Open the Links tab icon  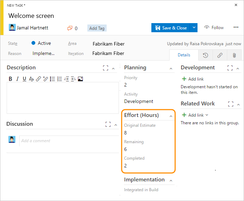coord(220,55)
